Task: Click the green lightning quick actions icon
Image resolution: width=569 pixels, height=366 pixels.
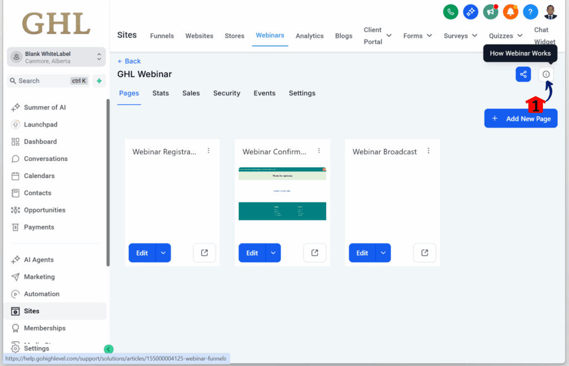Action: tap(99, 81)
